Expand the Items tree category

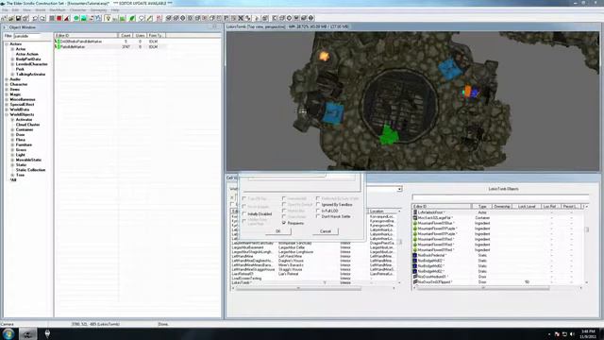(7, 89)
